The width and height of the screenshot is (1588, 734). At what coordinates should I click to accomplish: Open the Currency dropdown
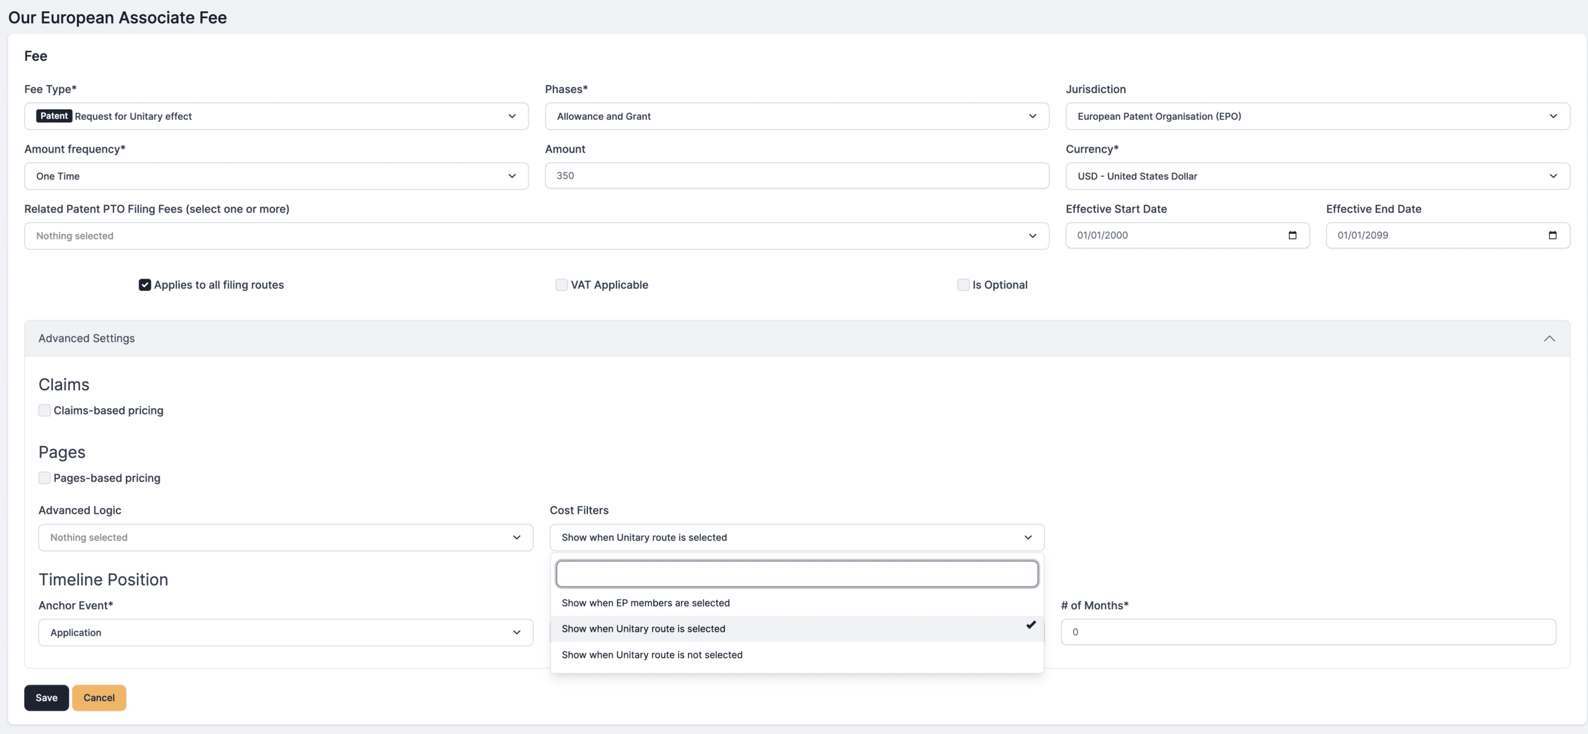[x=1318, y=176]
